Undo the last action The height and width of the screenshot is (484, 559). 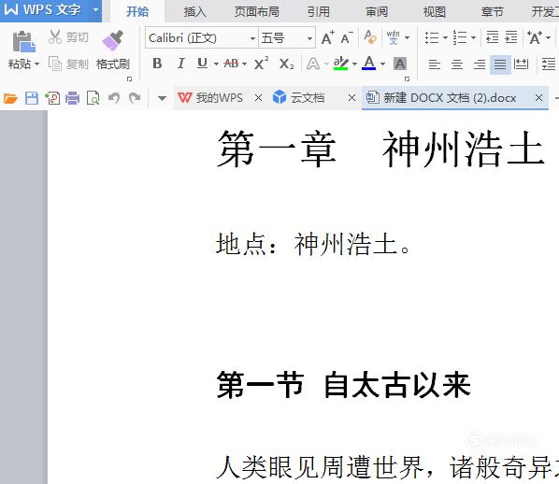114,98
